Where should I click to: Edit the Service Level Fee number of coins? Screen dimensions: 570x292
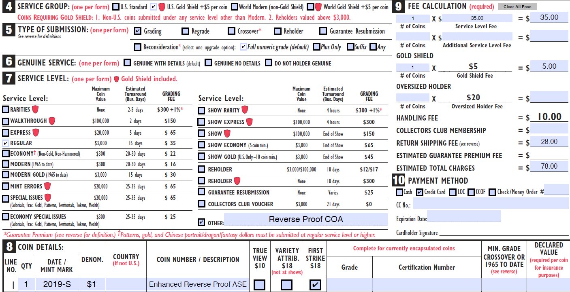tap(413, 18)
